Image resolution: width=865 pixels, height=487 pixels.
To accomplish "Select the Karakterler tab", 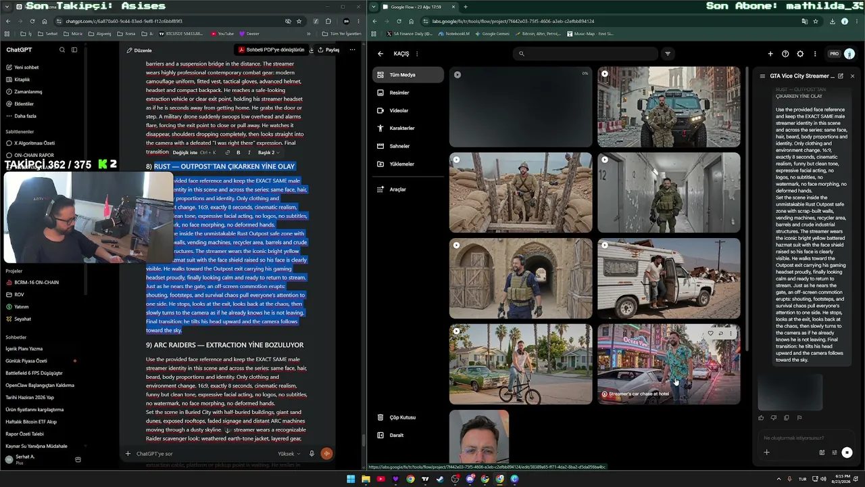I will (x=408, y=128).
